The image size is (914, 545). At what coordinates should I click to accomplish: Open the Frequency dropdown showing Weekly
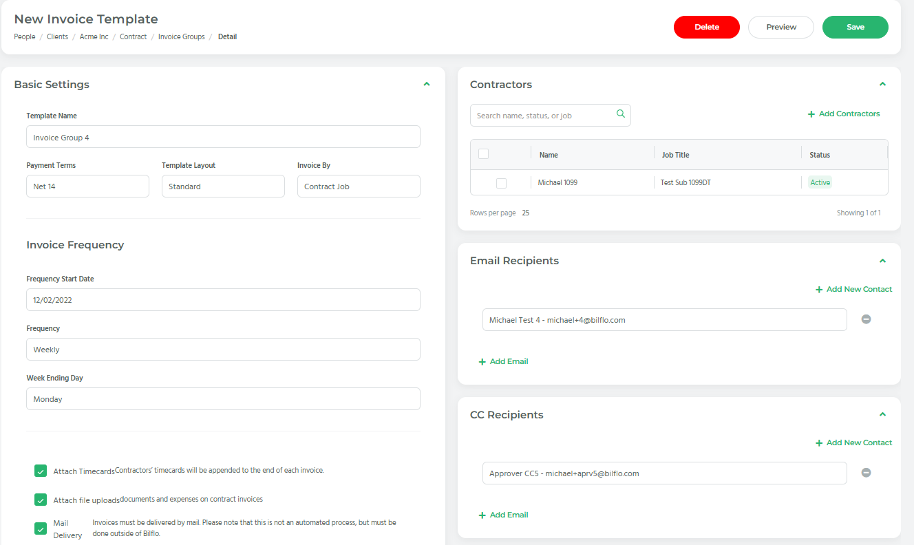[x=223, y=350]
